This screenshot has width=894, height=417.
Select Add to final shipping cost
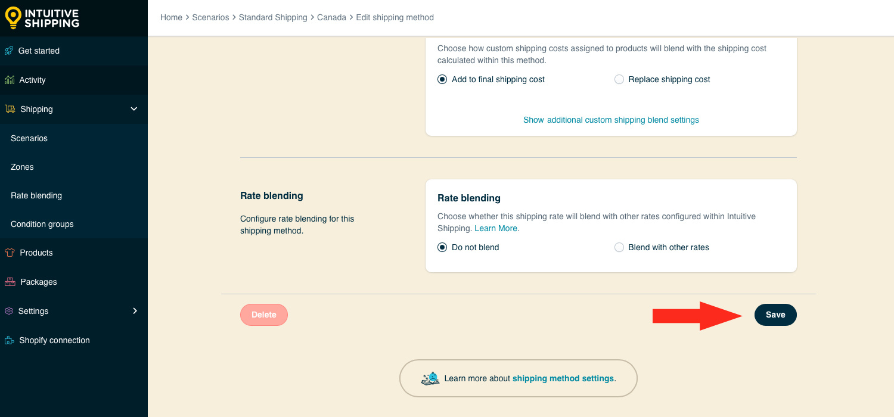coord(442,79)
